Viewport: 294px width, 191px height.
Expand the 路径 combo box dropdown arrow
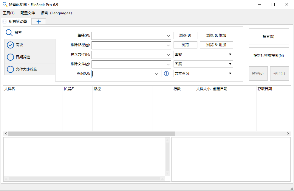[x=168, y=36]
